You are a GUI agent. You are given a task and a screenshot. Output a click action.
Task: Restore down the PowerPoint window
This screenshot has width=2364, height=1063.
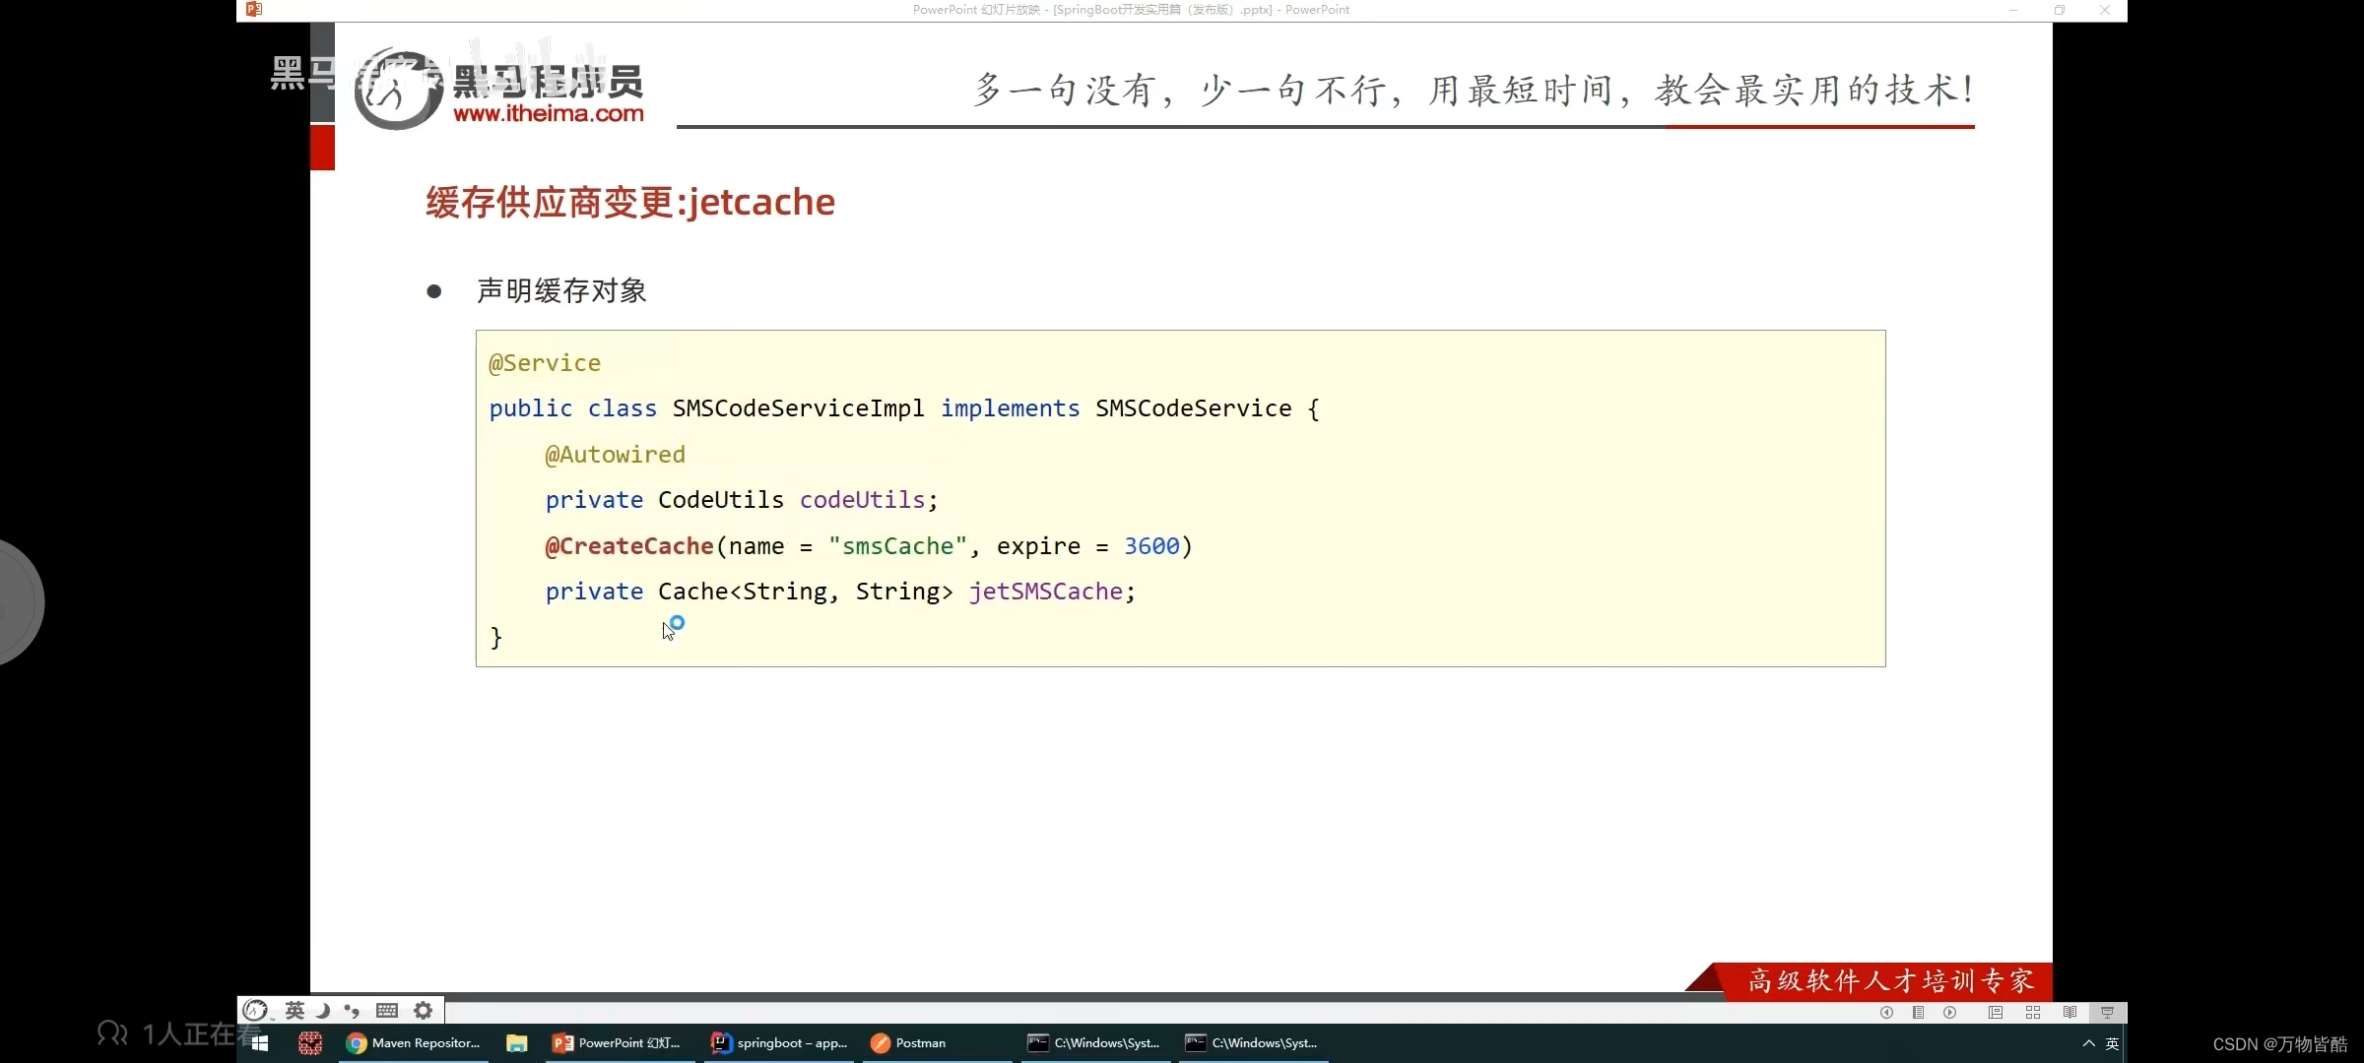coord(2060,10)
